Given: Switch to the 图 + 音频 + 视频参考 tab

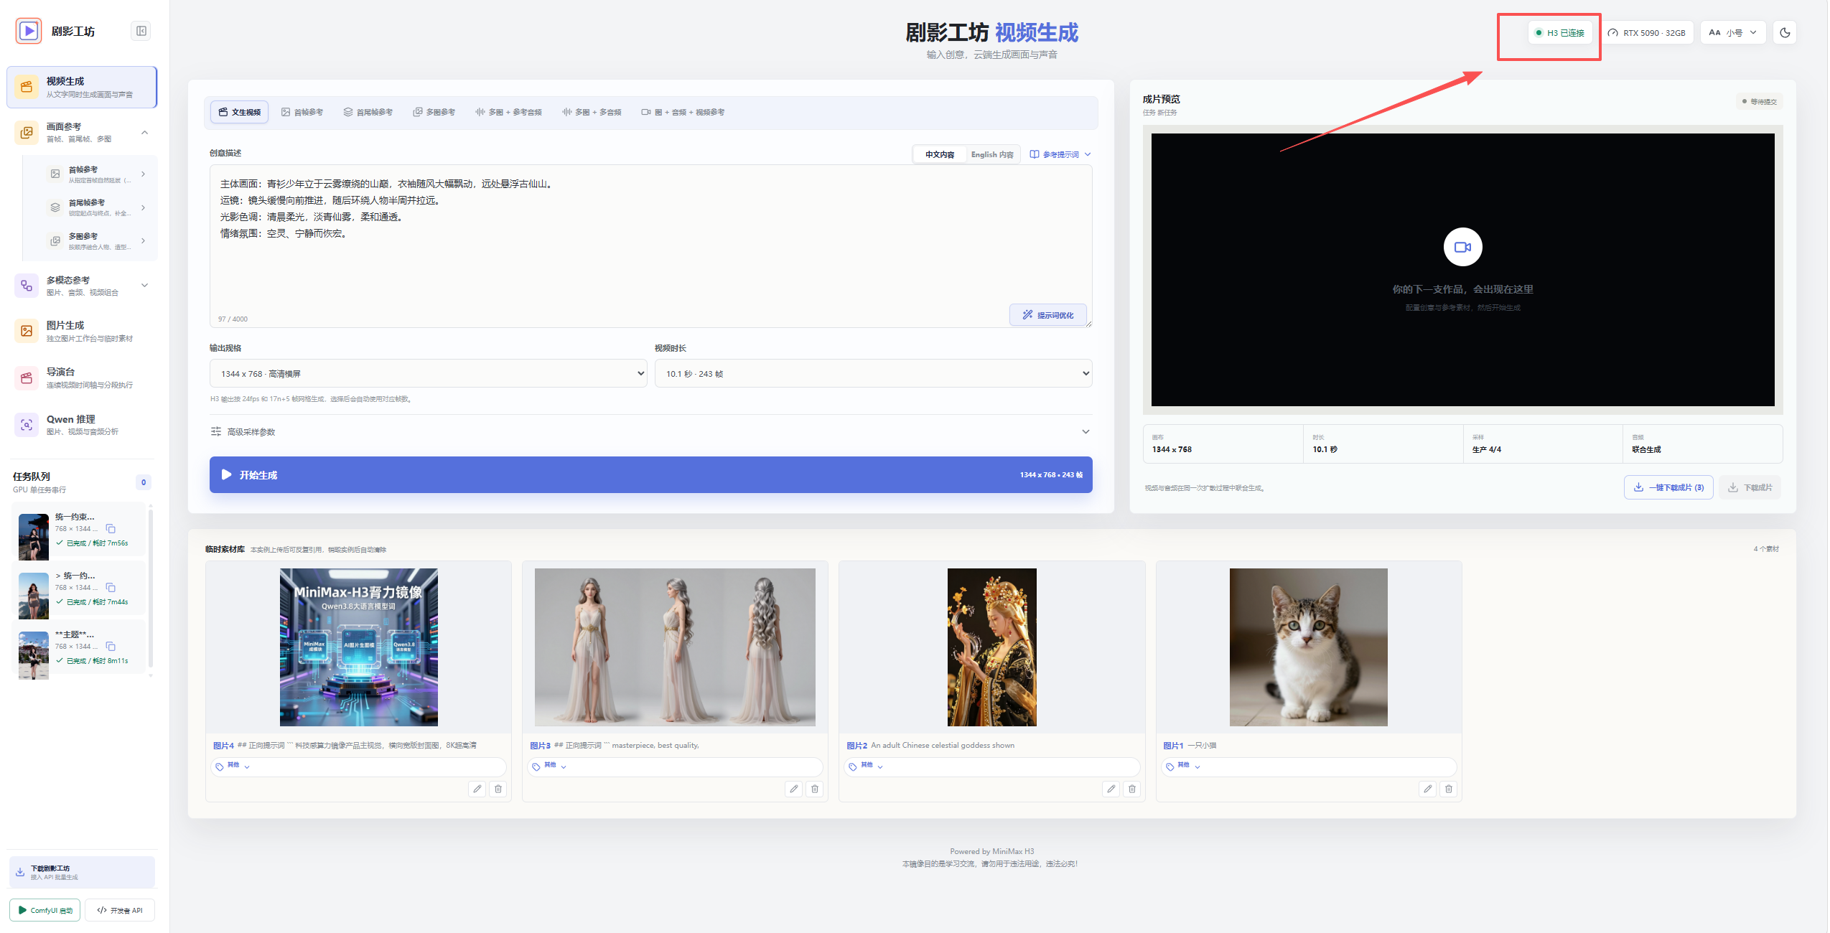Looking at the screenshot, I should click(683, 112).
